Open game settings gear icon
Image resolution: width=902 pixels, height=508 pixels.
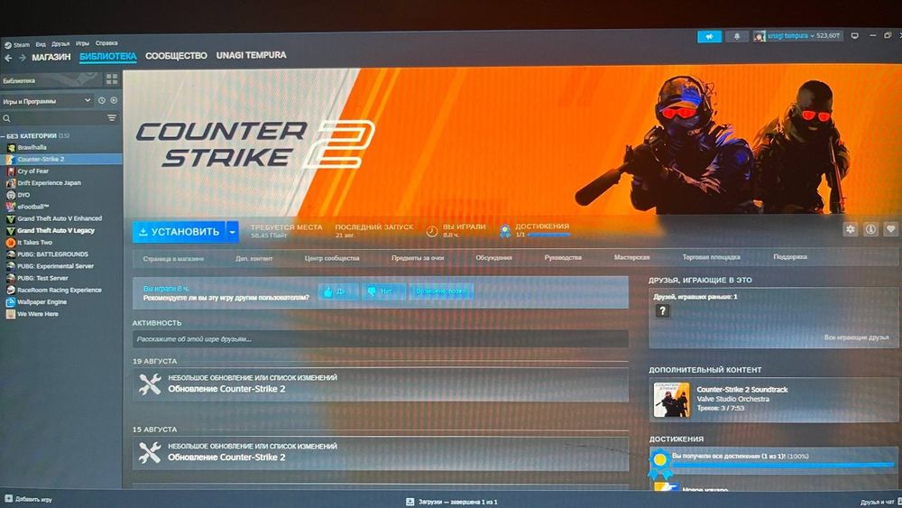point(851,229)
